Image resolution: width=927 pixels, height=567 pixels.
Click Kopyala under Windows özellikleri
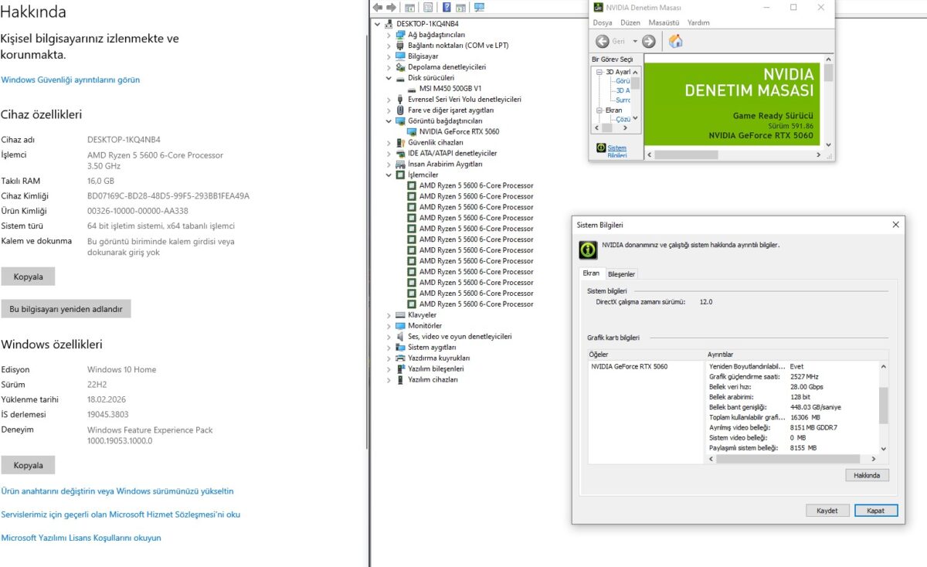coord(28,465)
